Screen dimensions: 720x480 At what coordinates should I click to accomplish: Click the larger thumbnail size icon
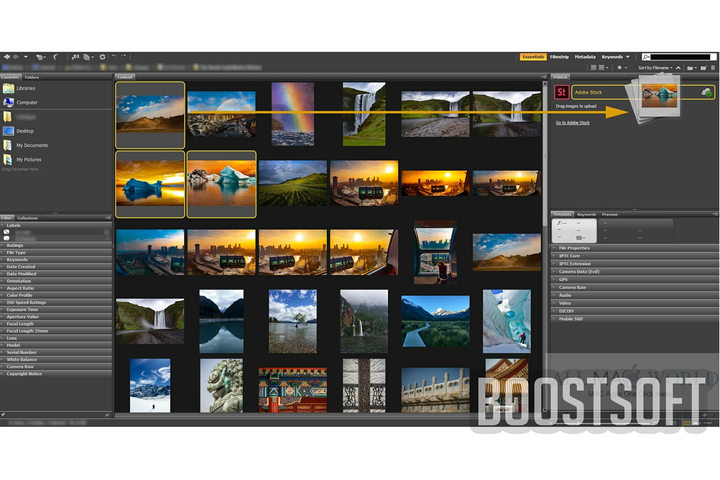656,423
